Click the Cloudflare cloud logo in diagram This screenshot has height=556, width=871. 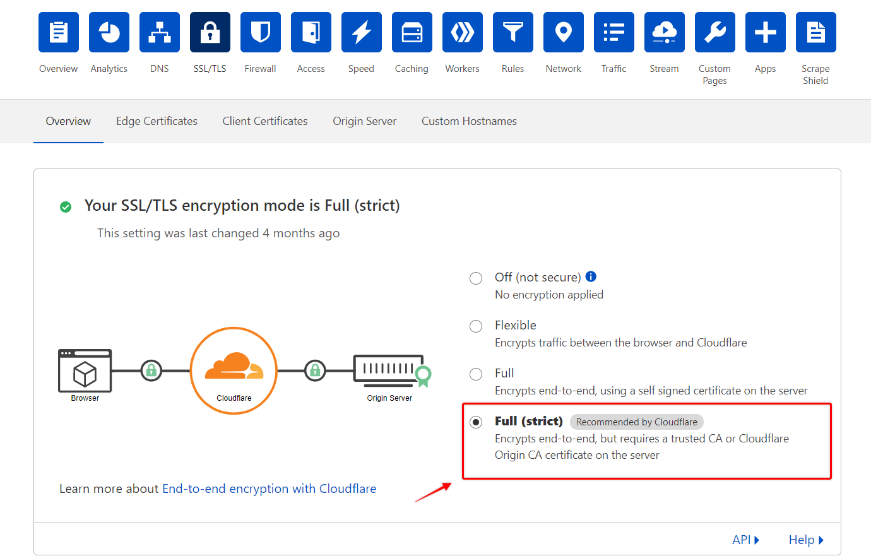click(234, 366)
